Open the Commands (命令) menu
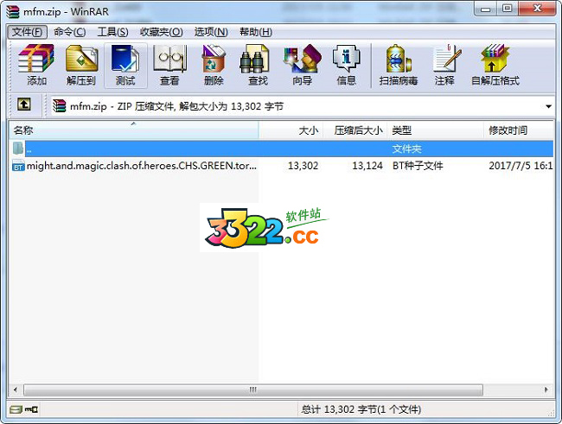Viewport: 562px width, 424px height. coord(69,32)
